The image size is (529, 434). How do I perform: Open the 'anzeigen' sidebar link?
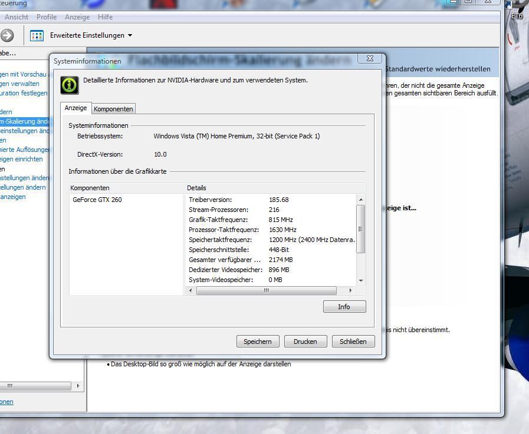coord(13,197)
